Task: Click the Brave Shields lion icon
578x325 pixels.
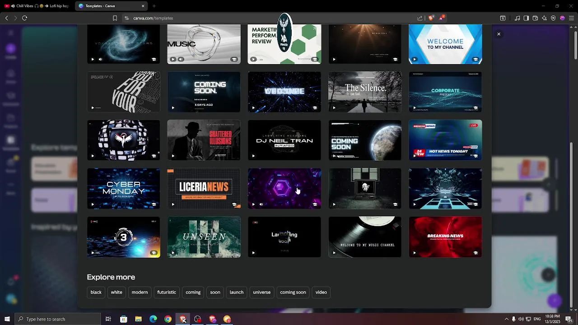Action: [431, 18]
